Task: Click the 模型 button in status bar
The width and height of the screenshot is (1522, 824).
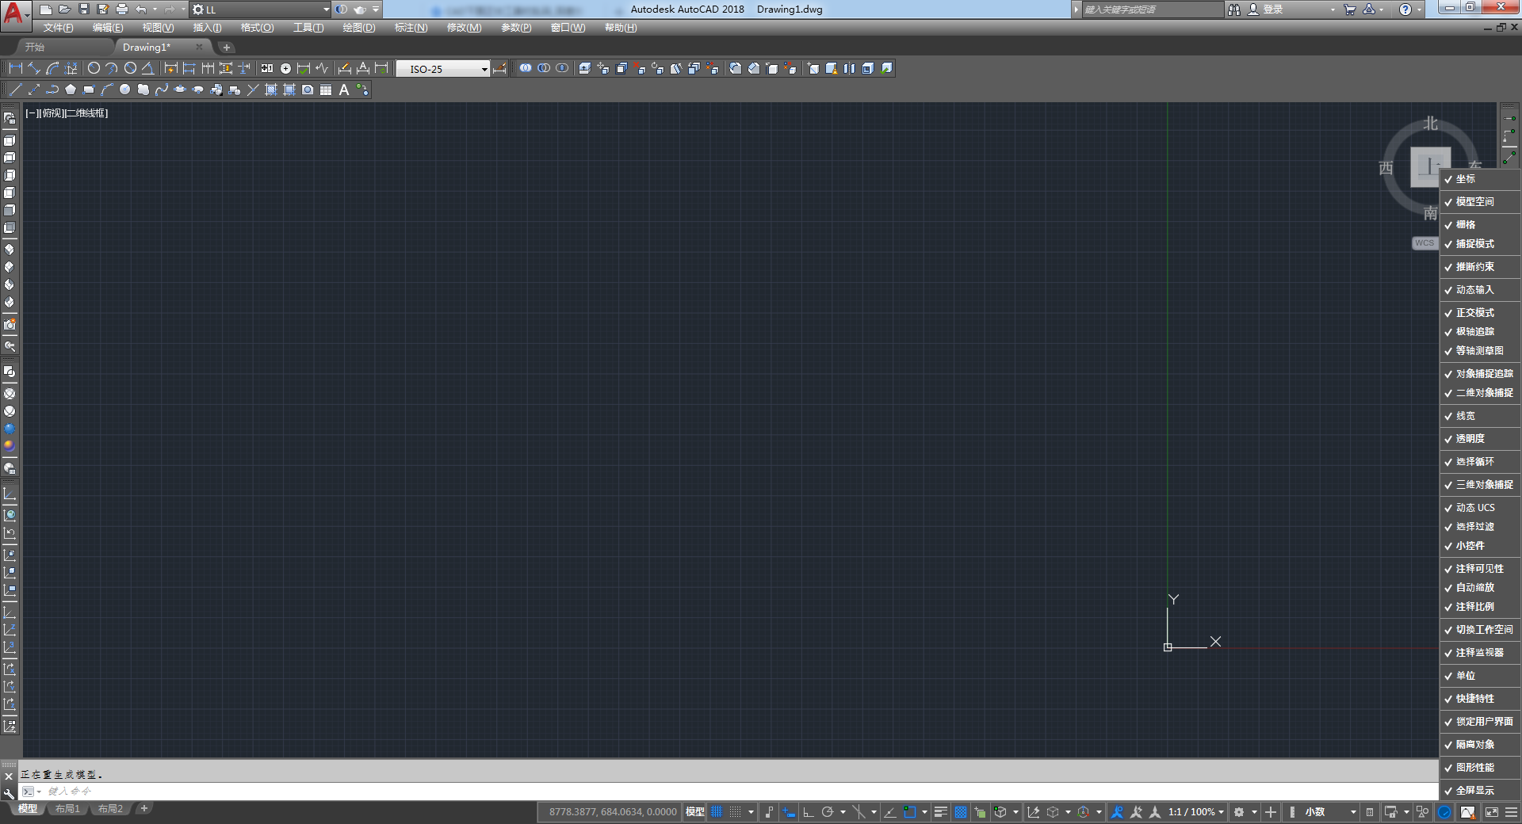Action: [694, 812]
